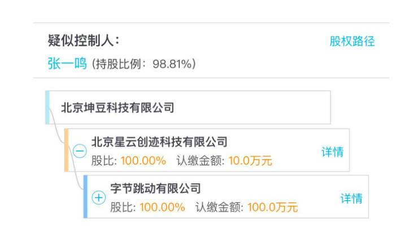Click 股比 label in 北京星云创迹 card
Image resolution: width=413 pixels, height=251 pixels.
[x=104, y=161]
